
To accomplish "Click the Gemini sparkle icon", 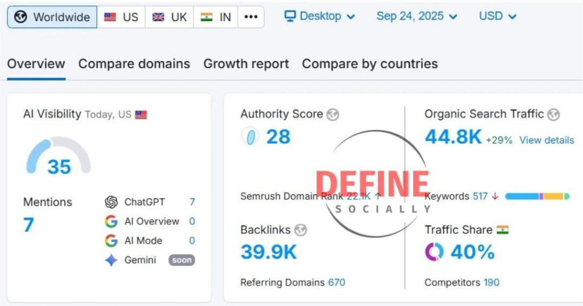I will coord(111,260).
